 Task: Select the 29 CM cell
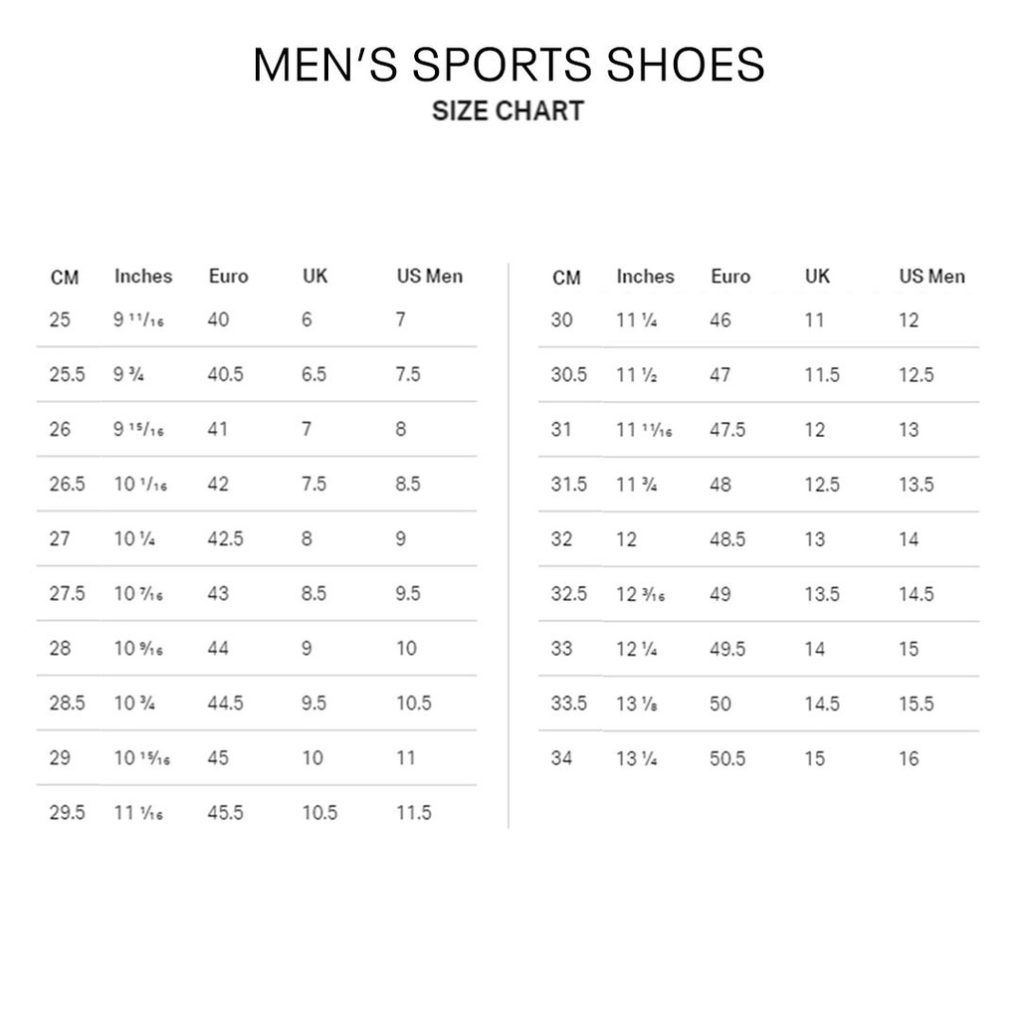point(60,757)
